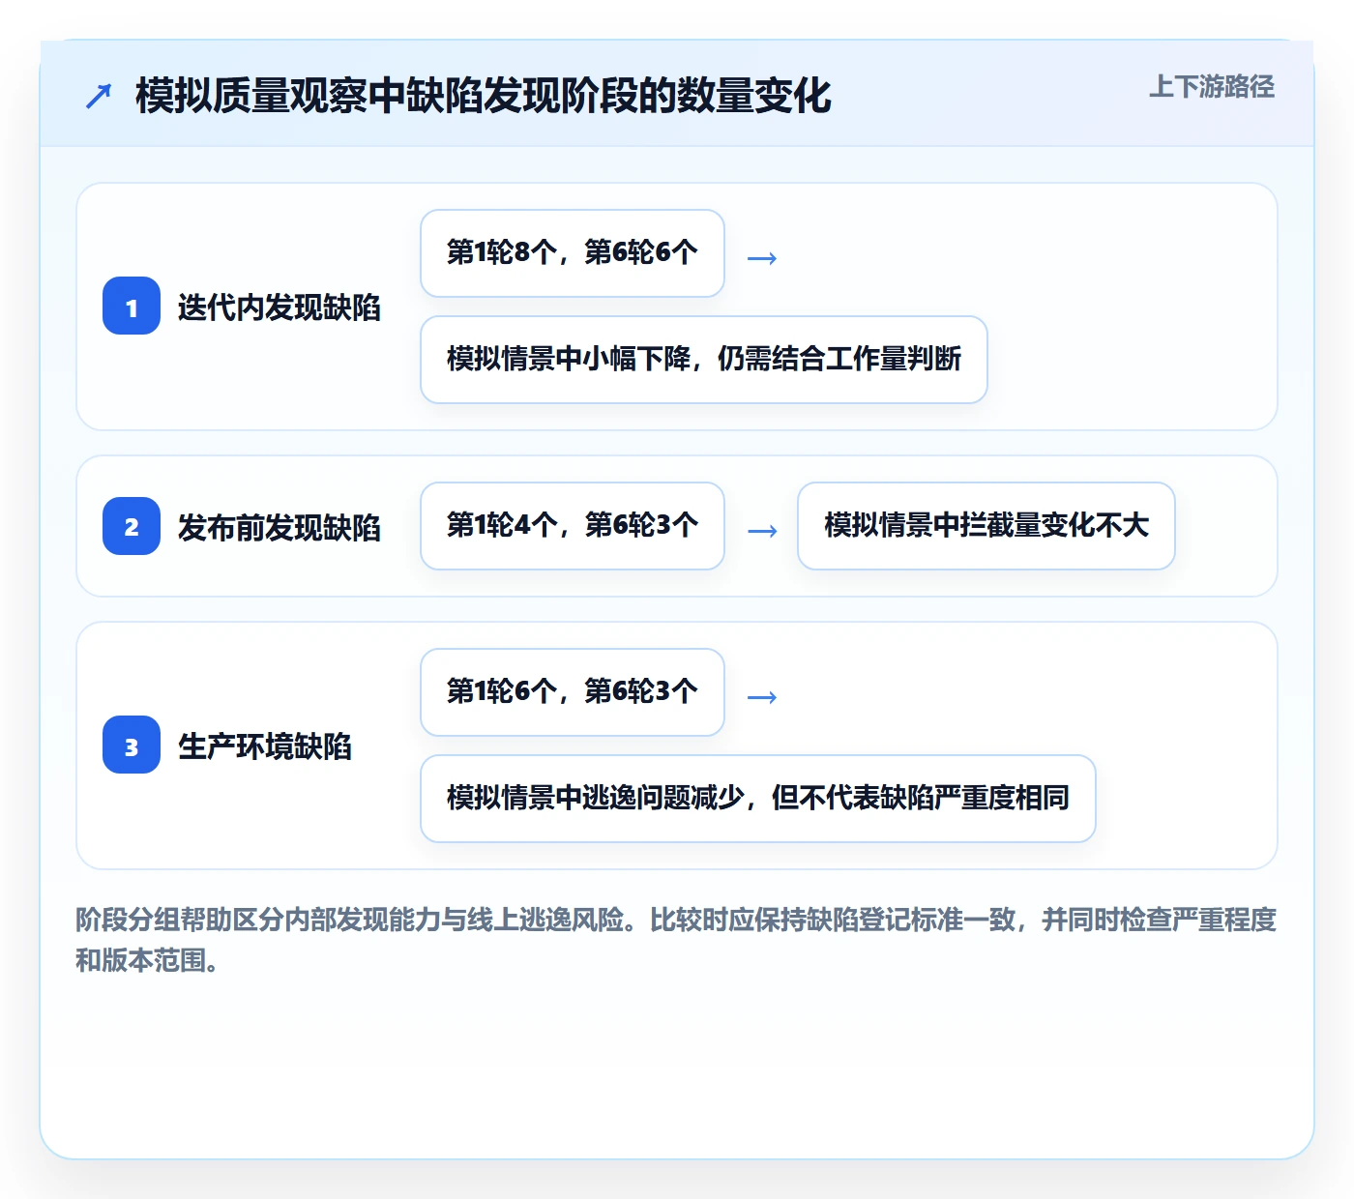Image resolution: width=1354 pixels, height=1199 pixels.
Task: Click the footer note starting with 阶段分组帮助区分
Action: pyautogui.click(x=676, y=940)
